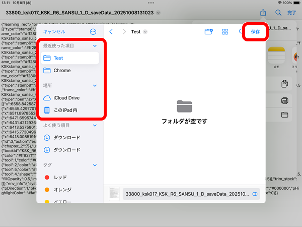Open iCloud Drive location
Screen dimensions: 302x227
pyautogui.click(x=70, y=98)
